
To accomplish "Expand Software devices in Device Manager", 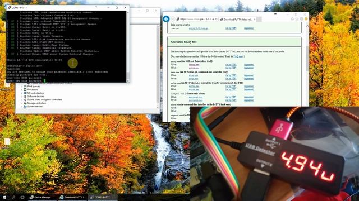I will [x=22, y=97].
